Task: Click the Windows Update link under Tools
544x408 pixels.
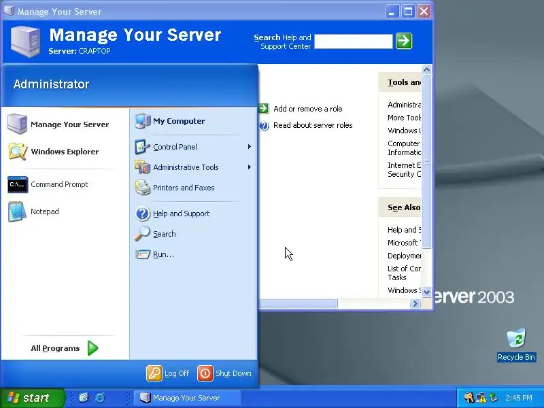Action: (404, 131)
